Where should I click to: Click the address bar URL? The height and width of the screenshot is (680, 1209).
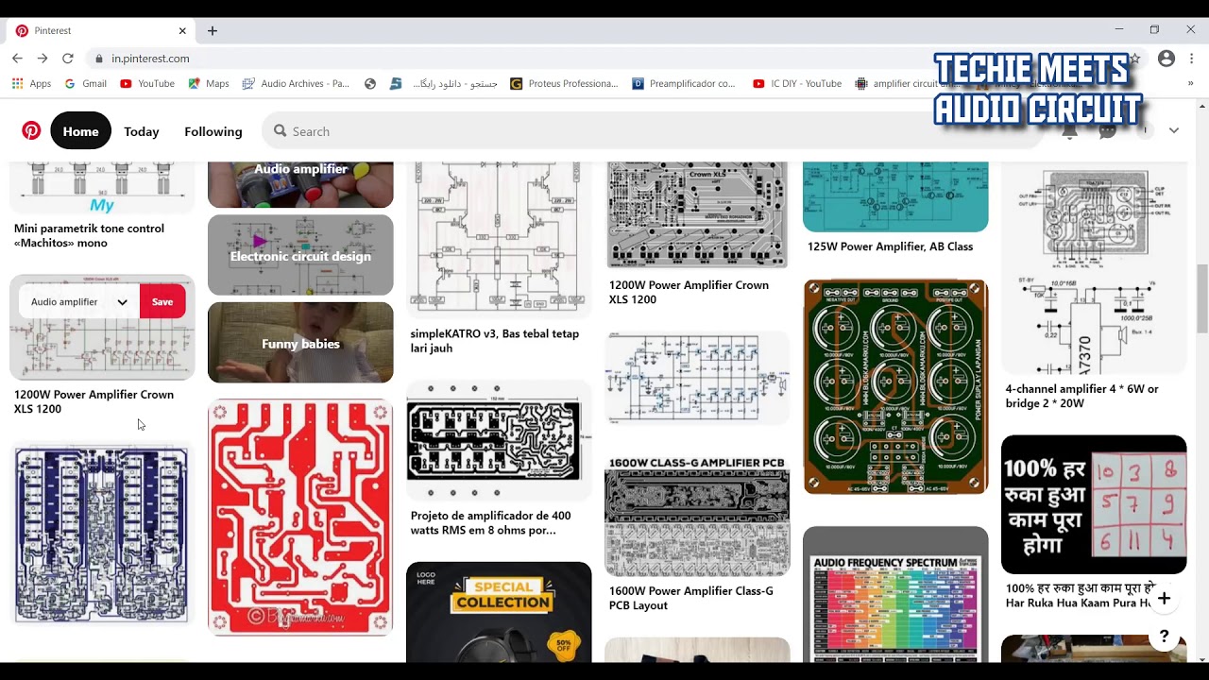click(x=150, y=59)
